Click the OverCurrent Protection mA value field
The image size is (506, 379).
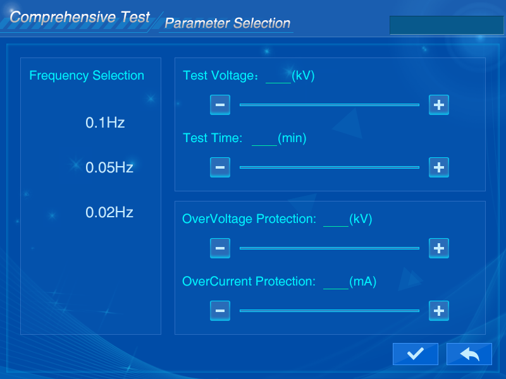click(x=335, y=282)
